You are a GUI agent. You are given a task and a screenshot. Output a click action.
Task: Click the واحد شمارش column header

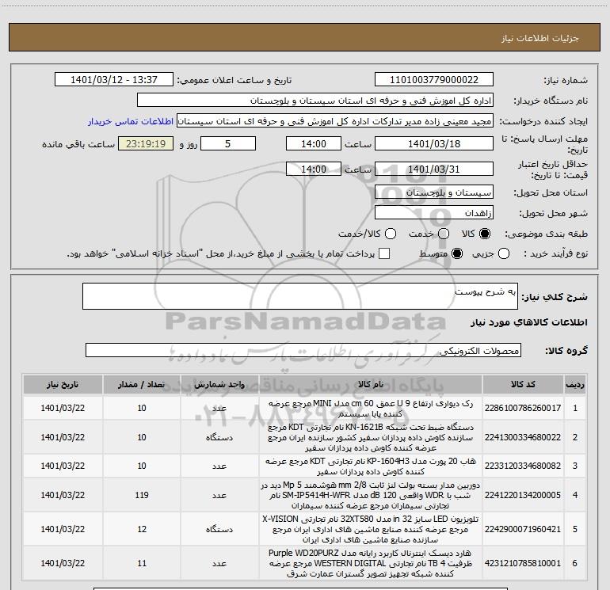219,385
